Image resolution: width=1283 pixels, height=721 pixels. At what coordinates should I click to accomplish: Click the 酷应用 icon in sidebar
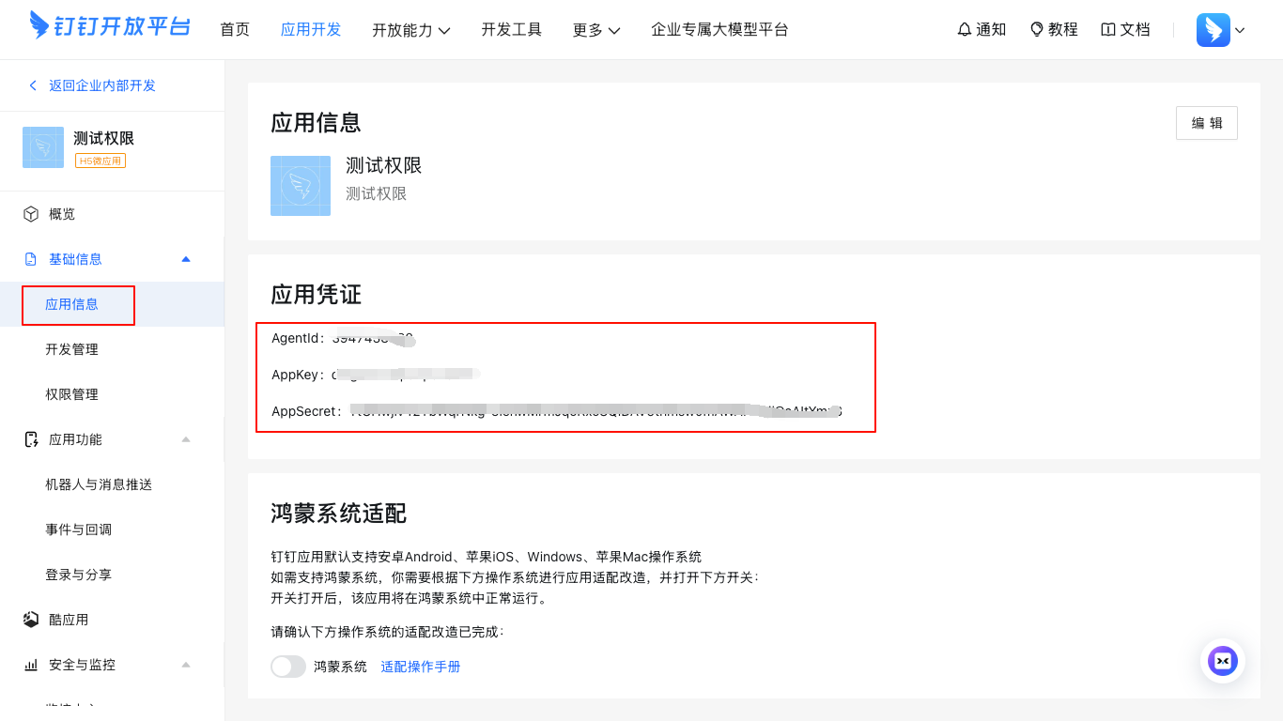[x=31, y=620]
